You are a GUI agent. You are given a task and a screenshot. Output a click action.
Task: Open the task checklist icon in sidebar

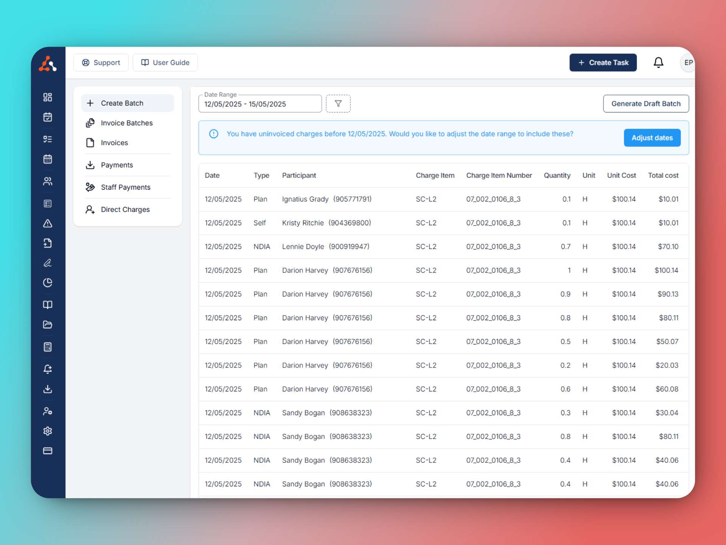pos(48,139)
